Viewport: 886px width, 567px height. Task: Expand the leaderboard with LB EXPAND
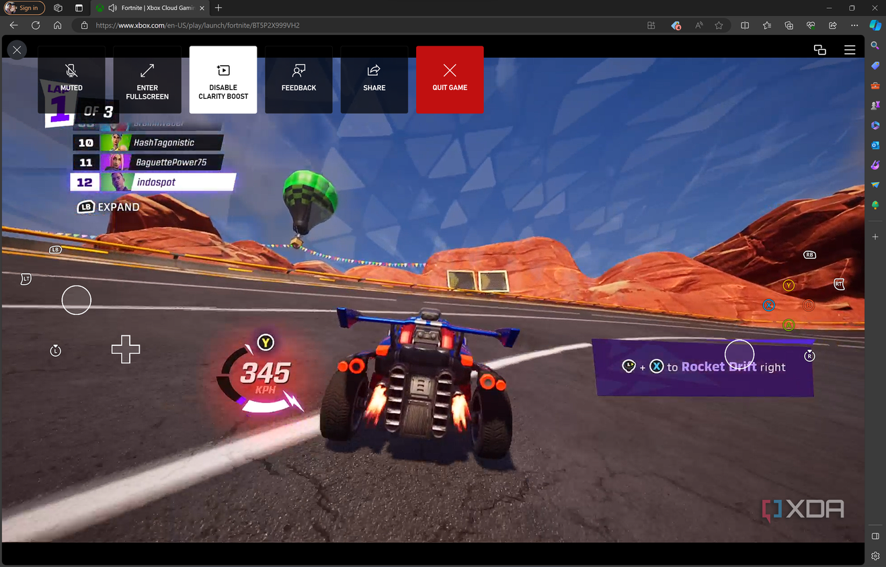tap(108, 207)
